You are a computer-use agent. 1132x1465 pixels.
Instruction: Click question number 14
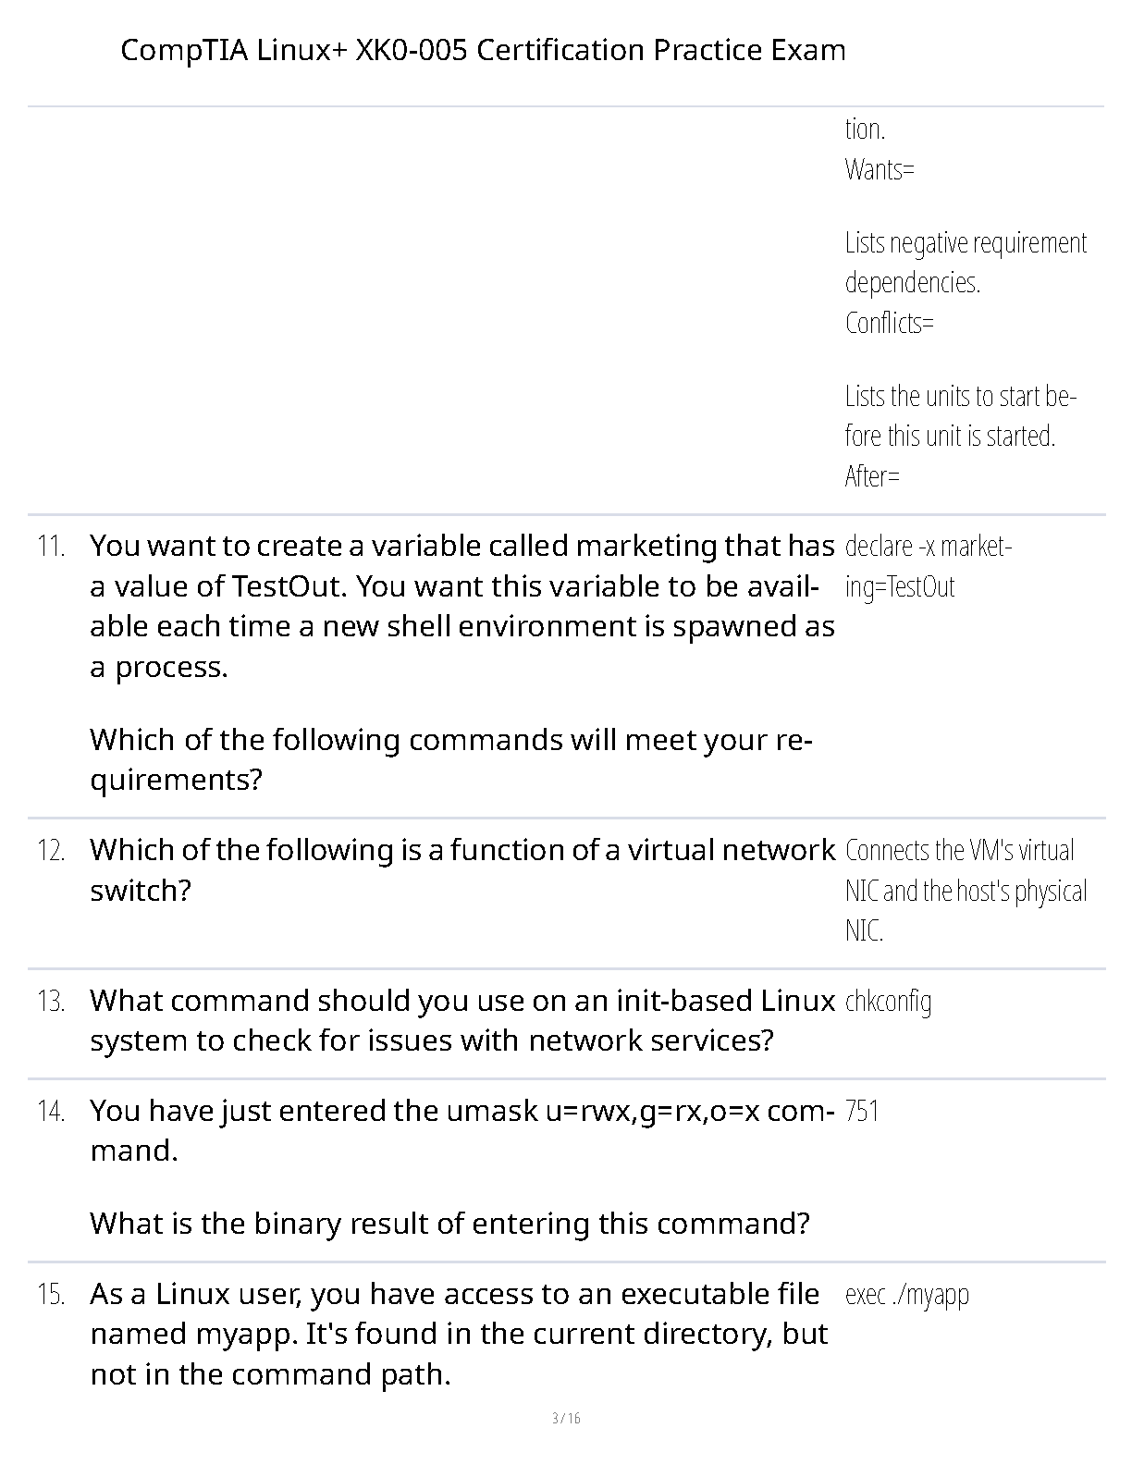coord(52,1112)
